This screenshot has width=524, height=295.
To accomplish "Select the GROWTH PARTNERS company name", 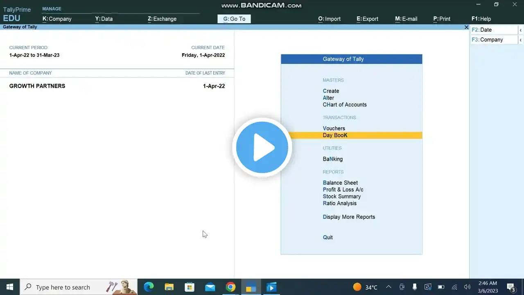I will [37, 86].
